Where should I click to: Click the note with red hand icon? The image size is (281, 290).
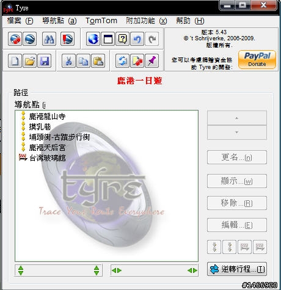click(x=137, y=60)
